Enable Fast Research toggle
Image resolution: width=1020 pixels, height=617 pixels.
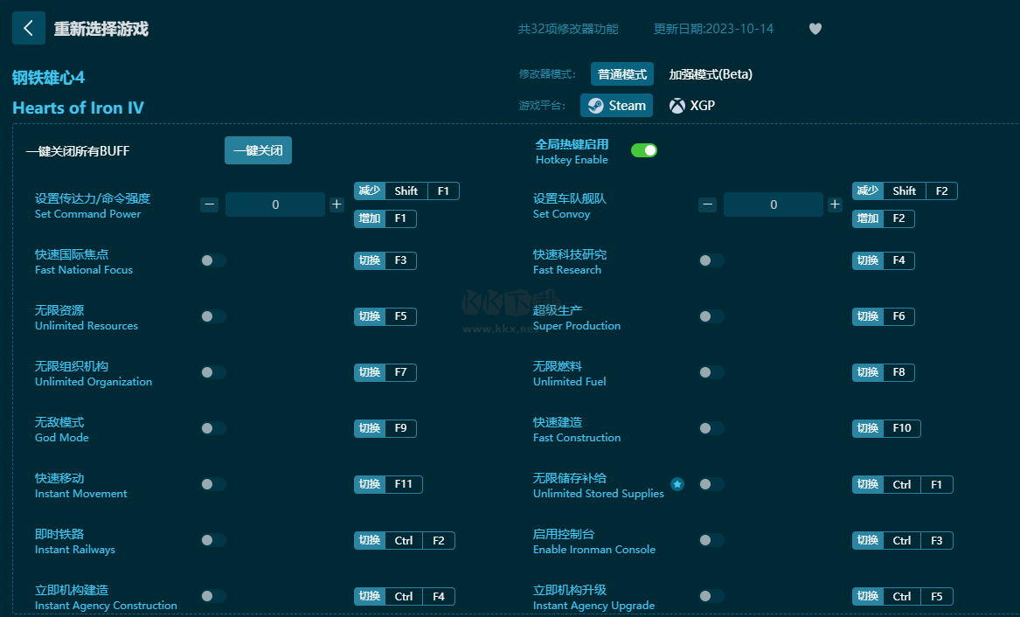pos(711,260)
